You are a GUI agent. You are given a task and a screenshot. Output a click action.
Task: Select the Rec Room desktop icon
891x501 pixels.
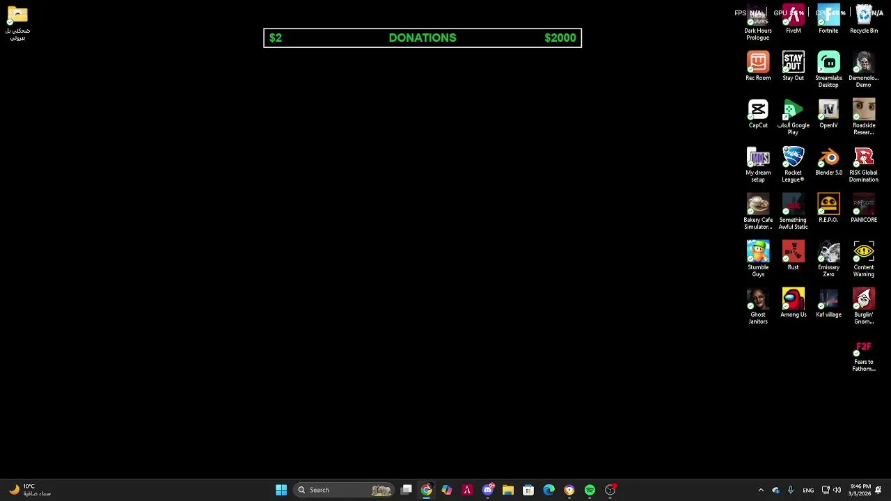click(x=758, y=66)
